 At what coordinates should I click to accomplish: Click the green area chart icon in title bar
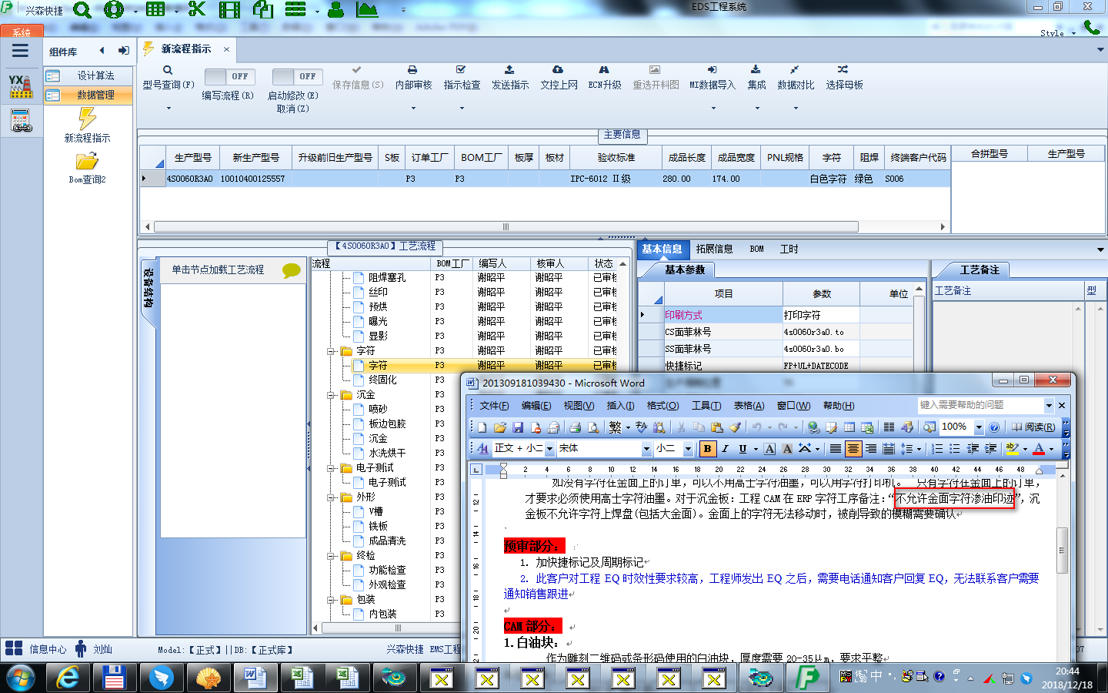coord(367,10)
